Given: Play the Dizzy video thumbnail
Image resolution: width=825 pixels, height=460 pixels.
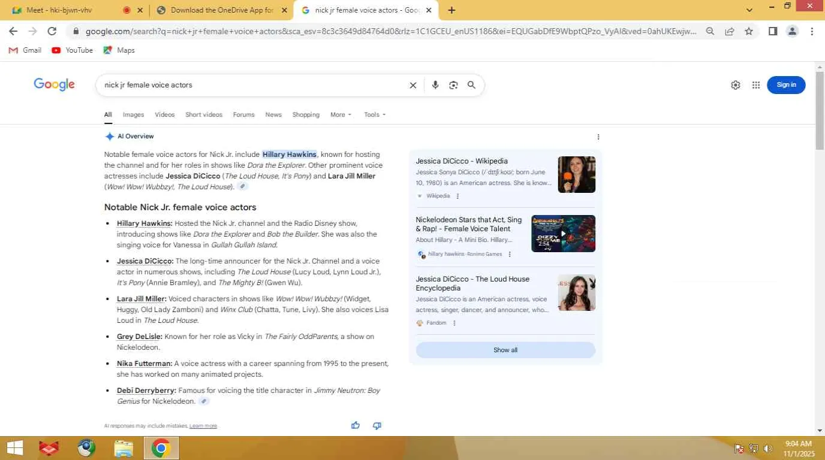Looking at the screenshot, I should [x=564, y=234].
